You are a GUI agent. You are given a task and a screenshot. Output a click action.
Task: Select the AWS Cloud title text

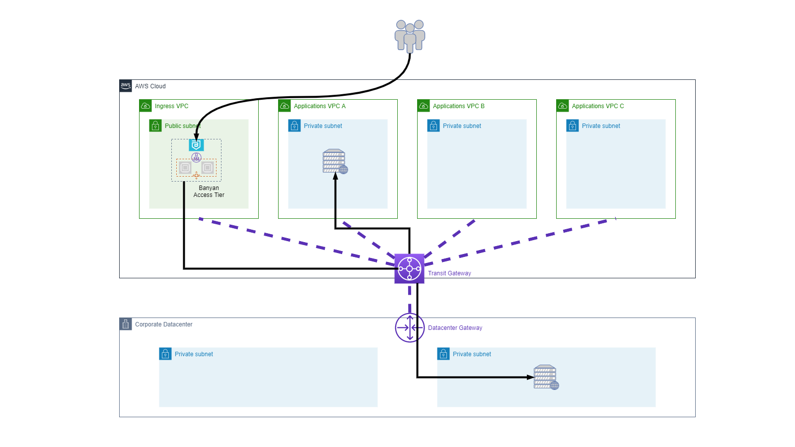(150, 86)
